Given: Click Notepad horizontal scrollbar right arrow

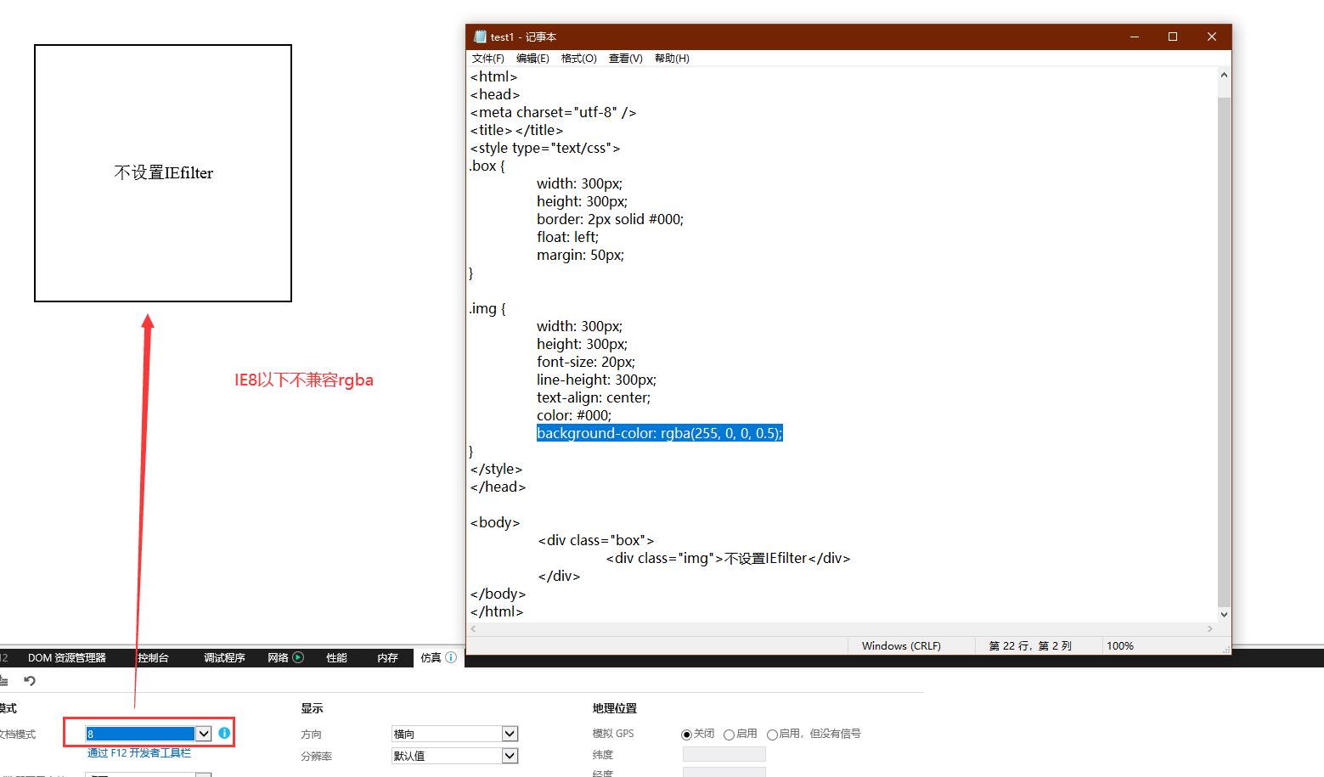Looking at the screenshot, I should click(x=1210, y=629).
